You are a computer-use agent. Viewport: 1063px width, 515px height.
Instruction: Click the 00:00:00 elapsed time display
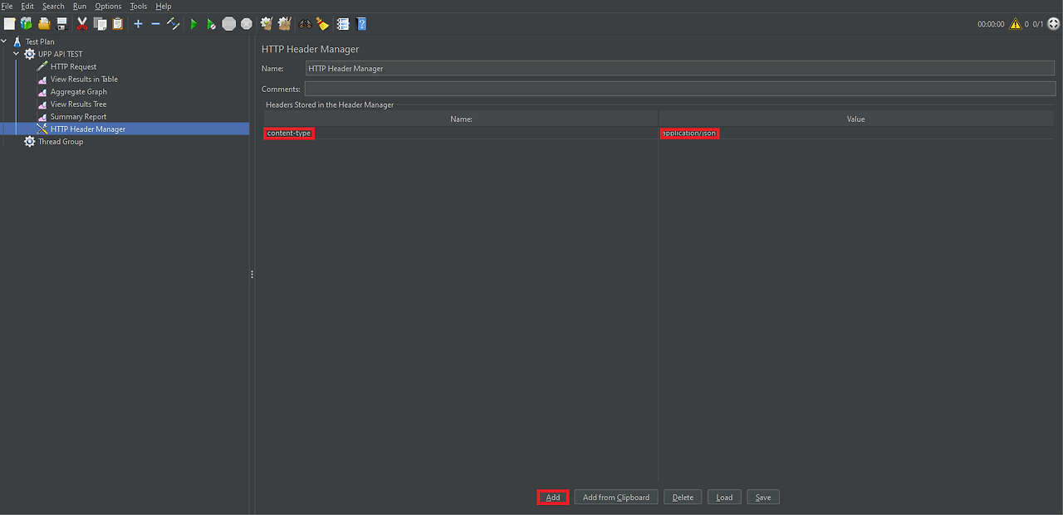[x=991, y=24]
